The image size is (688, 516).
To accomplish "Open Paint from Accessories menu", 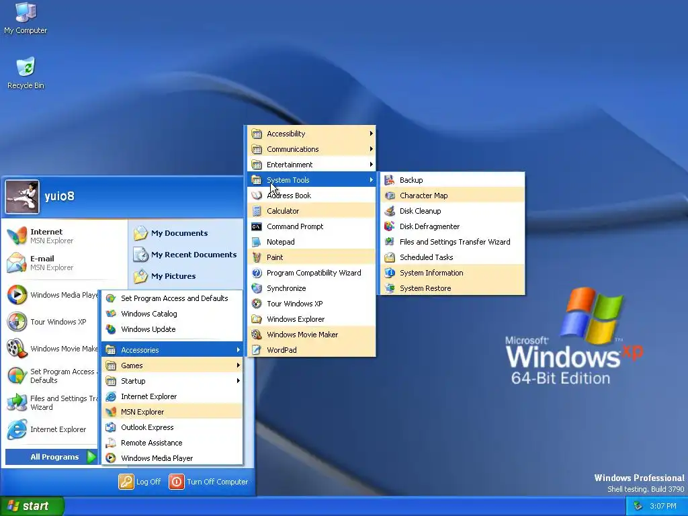I will point(312,257).
